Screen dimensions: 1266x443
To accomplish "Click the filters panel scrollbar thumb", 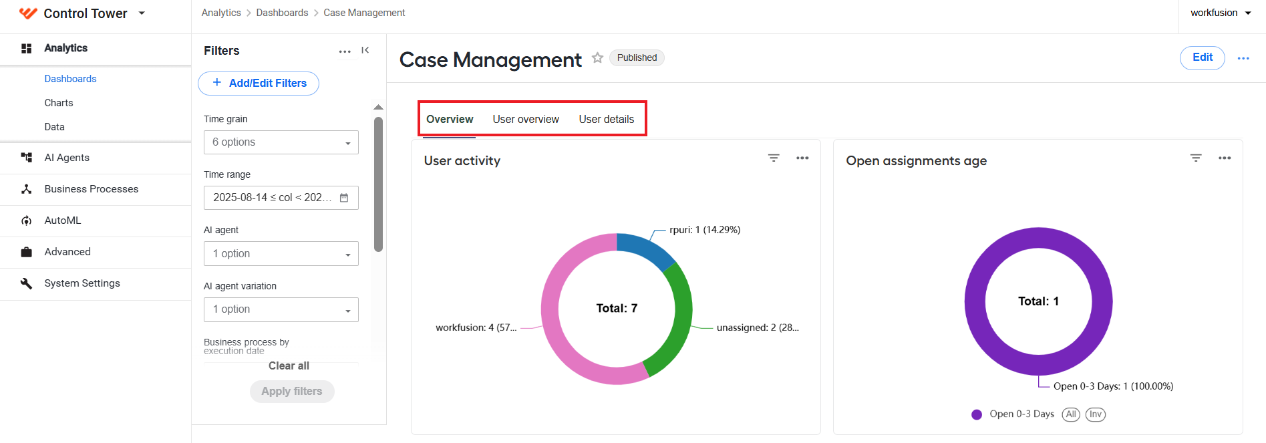I will pyautogui.click(x=378, y=184).
